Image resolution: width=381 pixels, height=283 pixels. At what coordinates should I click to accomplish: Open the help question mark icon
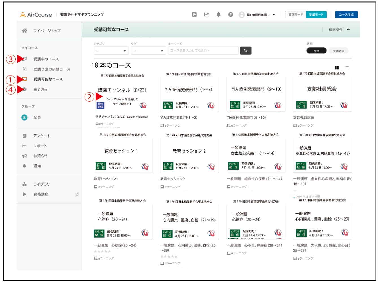231,15
